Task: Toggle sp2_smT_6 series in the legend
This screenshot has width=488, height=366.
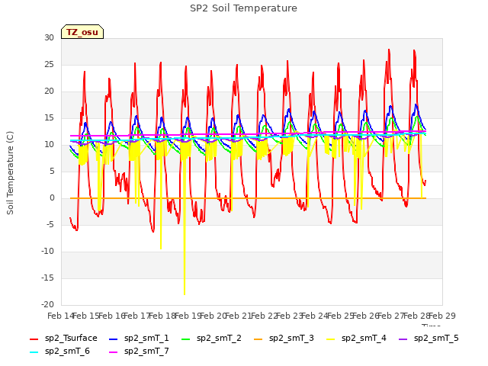Action: pos(59,352)
